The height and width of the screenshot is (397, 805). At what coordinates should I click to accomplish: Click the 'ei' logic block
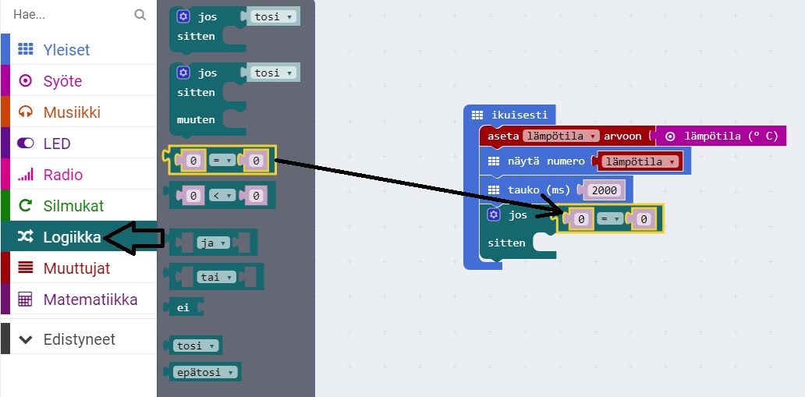[x=183, y=307]
